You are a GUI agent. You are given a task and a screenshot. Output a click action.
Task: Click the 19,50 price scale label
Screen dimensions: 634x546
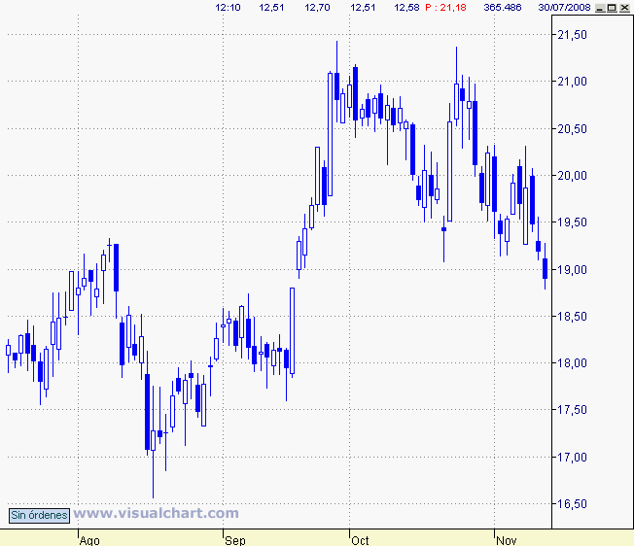(572, 222)
